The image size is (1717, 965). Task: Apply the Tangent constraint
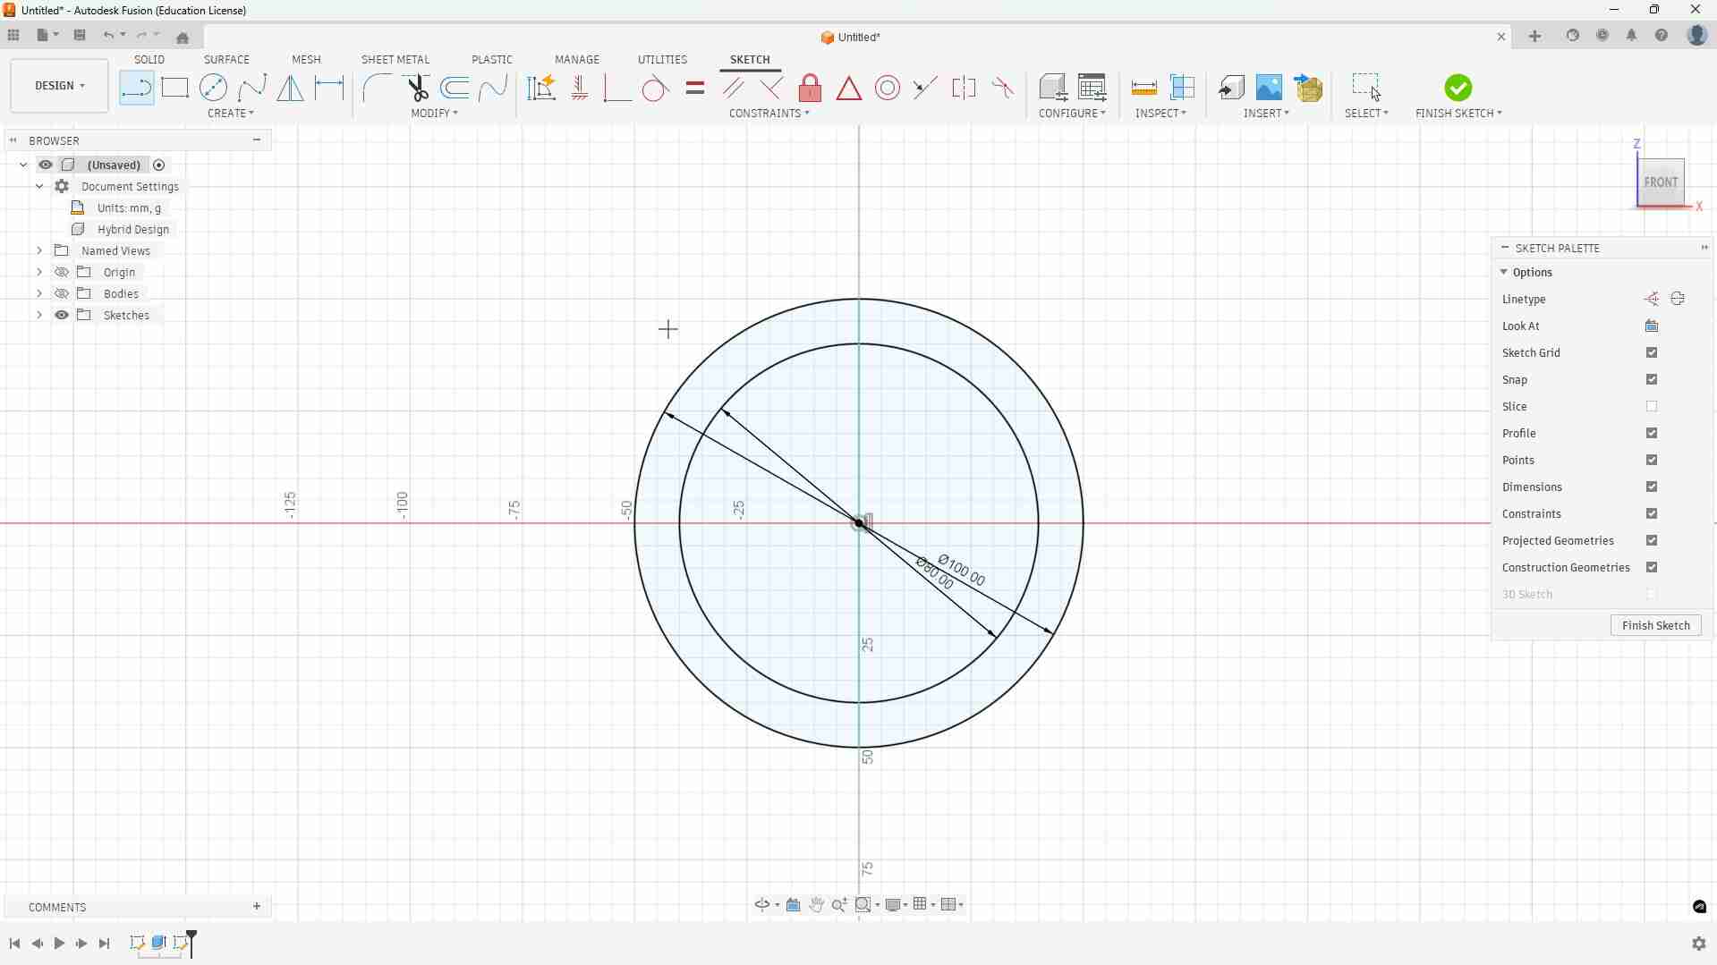tap(656, 88)
